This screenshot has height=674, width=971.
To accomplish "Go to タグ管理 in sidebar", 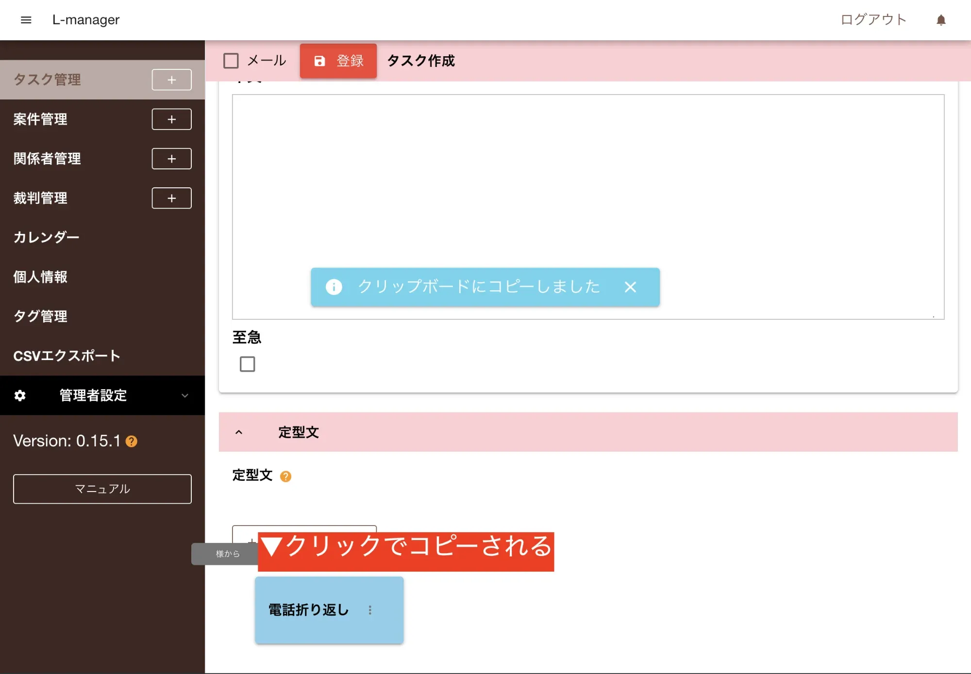I will [x=41, y=316].
